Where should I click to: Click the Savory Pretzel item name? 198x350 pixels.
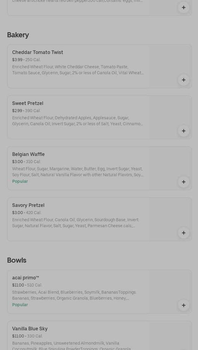tap(28, 205)
